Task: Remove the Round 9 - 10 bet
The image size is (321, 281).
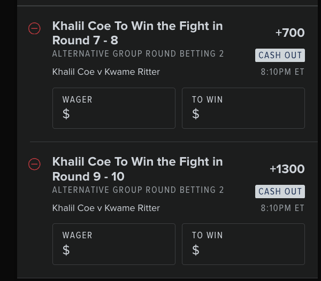Action: (34, 165)
